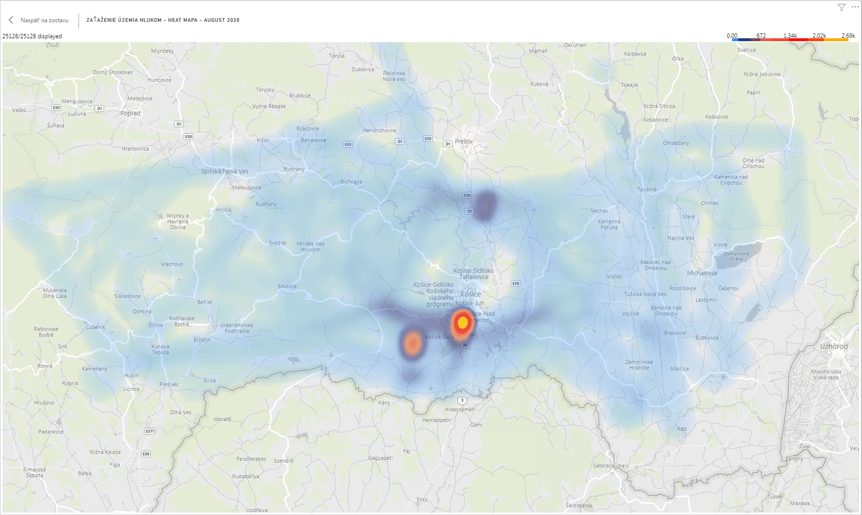This screenshot has width=862, height=515.
Task: Select the Michalovce label on map
Action: click(702, 273)
